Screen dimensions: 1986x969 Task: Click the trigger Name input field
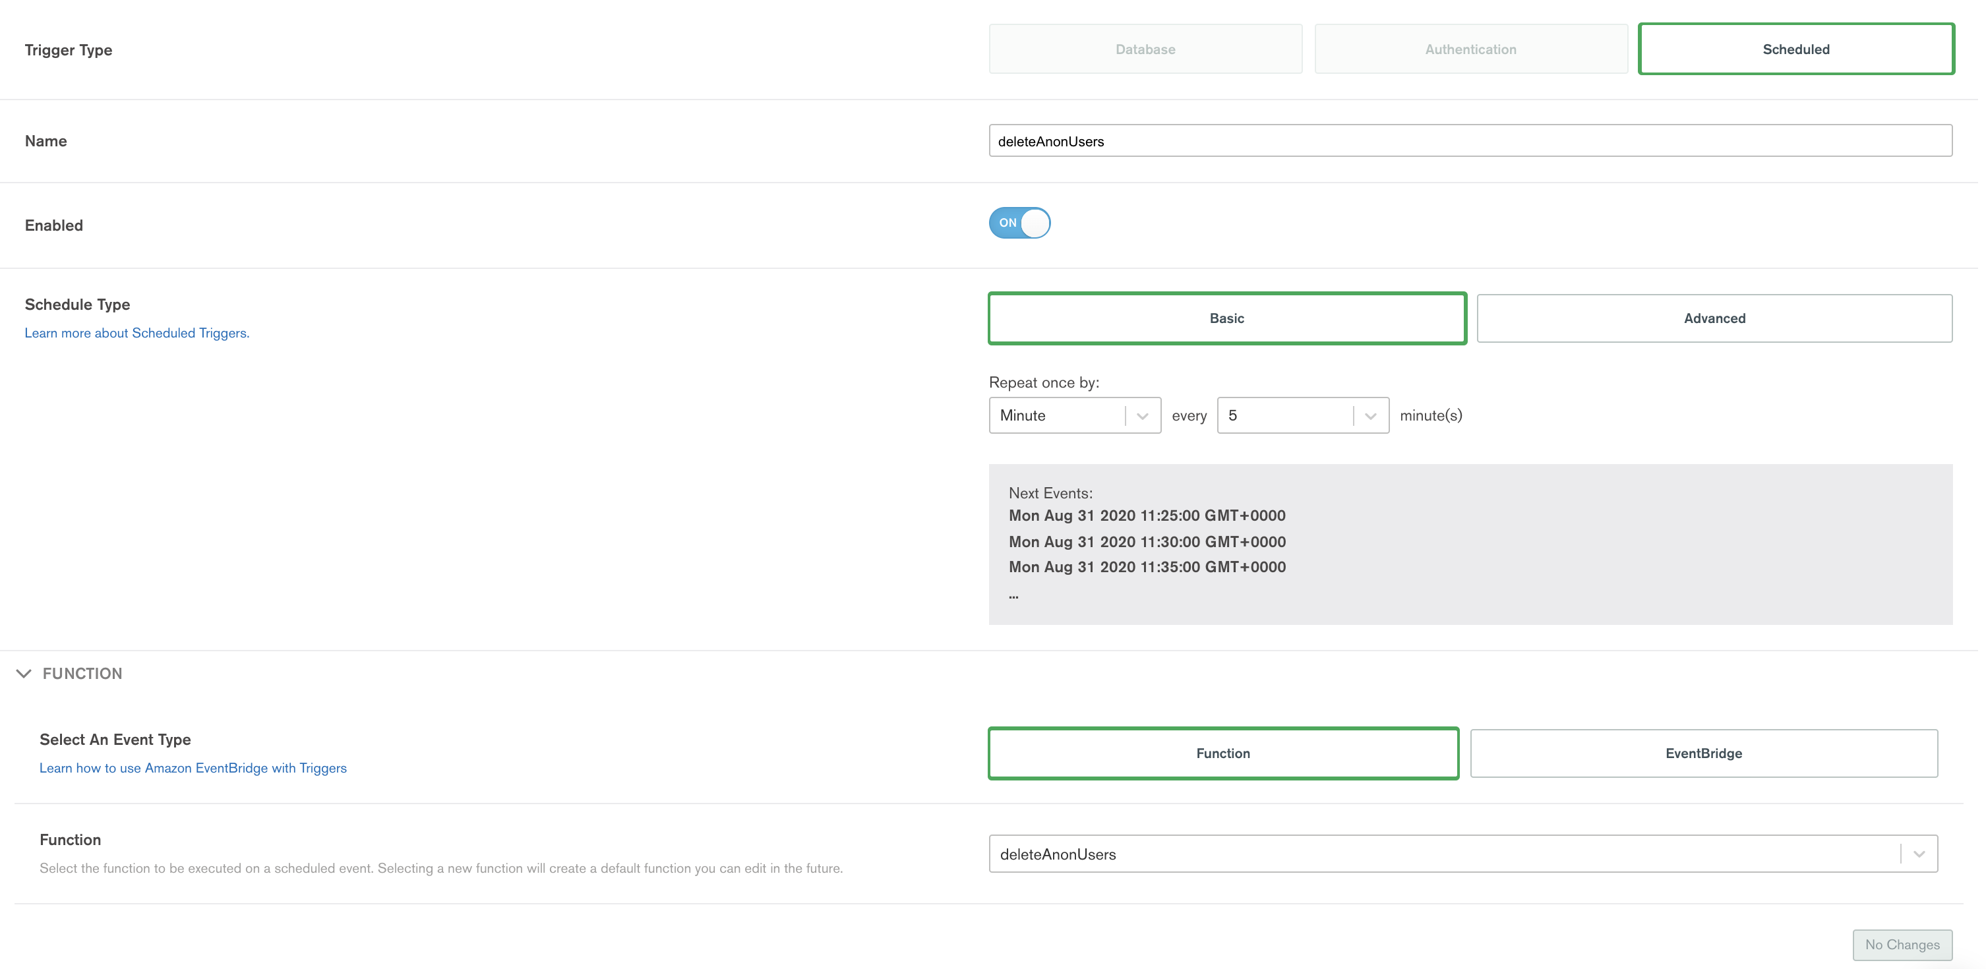(1470, 141)
